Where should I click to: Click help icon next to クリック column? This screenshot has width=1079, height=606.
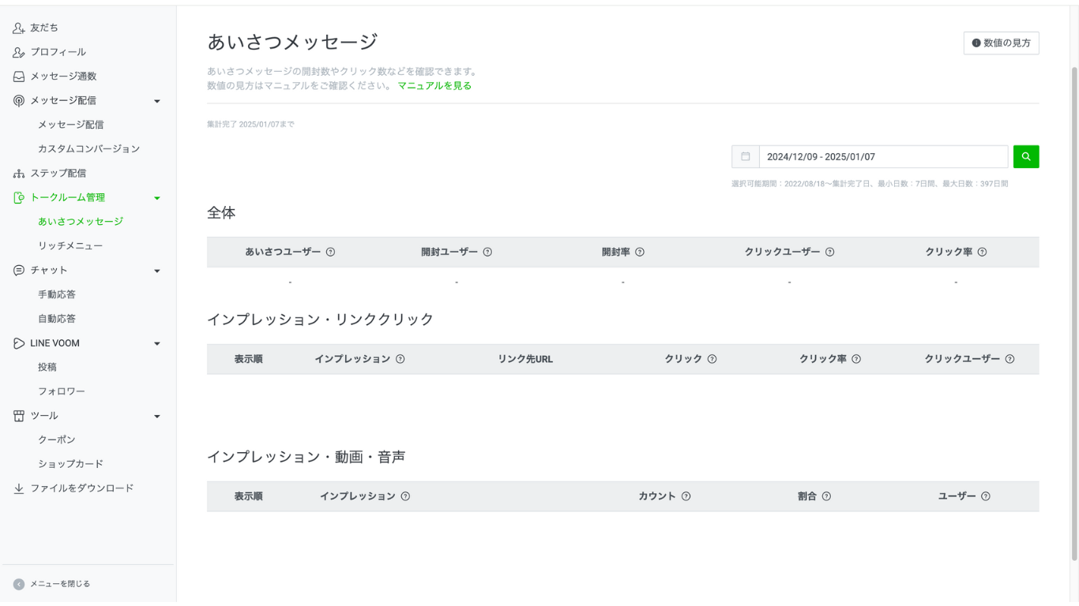[x=712, y=359]
